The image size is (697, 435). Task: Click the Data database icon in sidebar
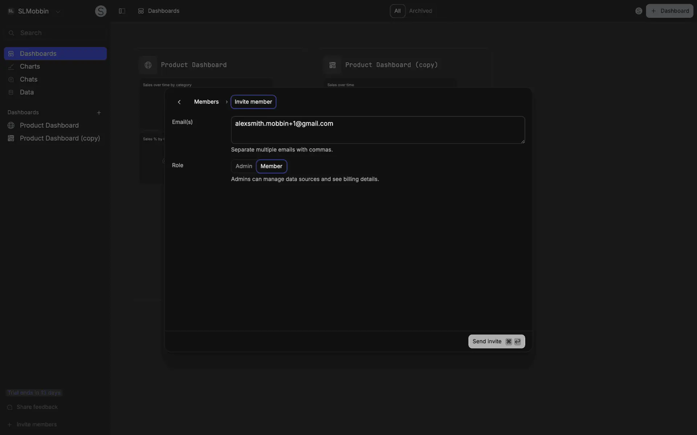[x=11, y=92]
